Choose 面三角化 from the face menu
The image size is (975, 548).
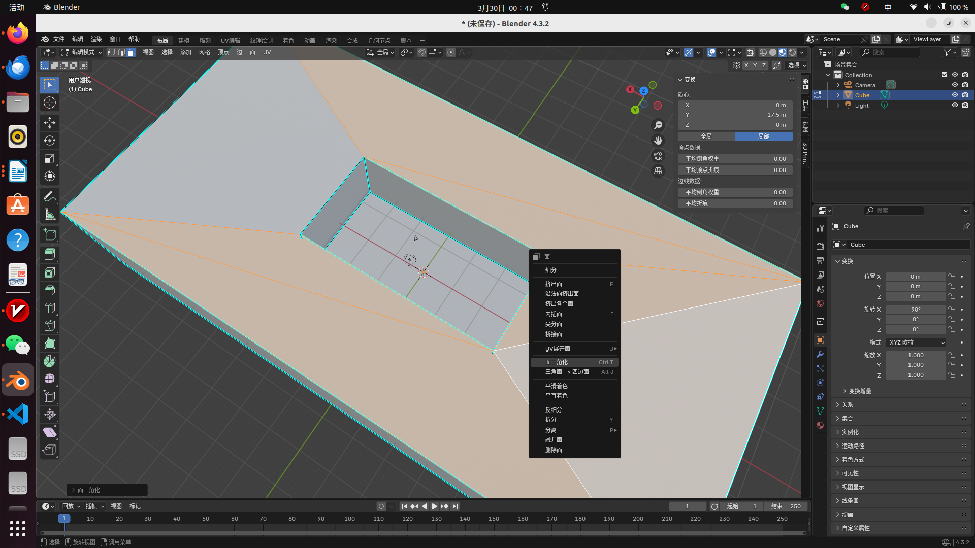tap(557, 362)
